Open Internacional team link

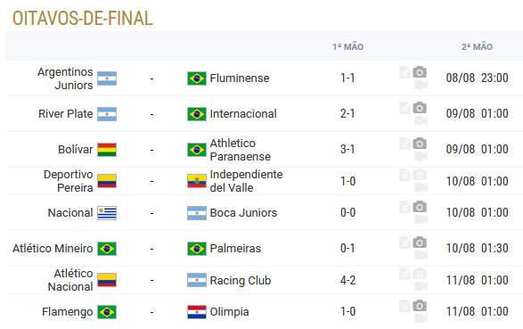coord(243,114)
